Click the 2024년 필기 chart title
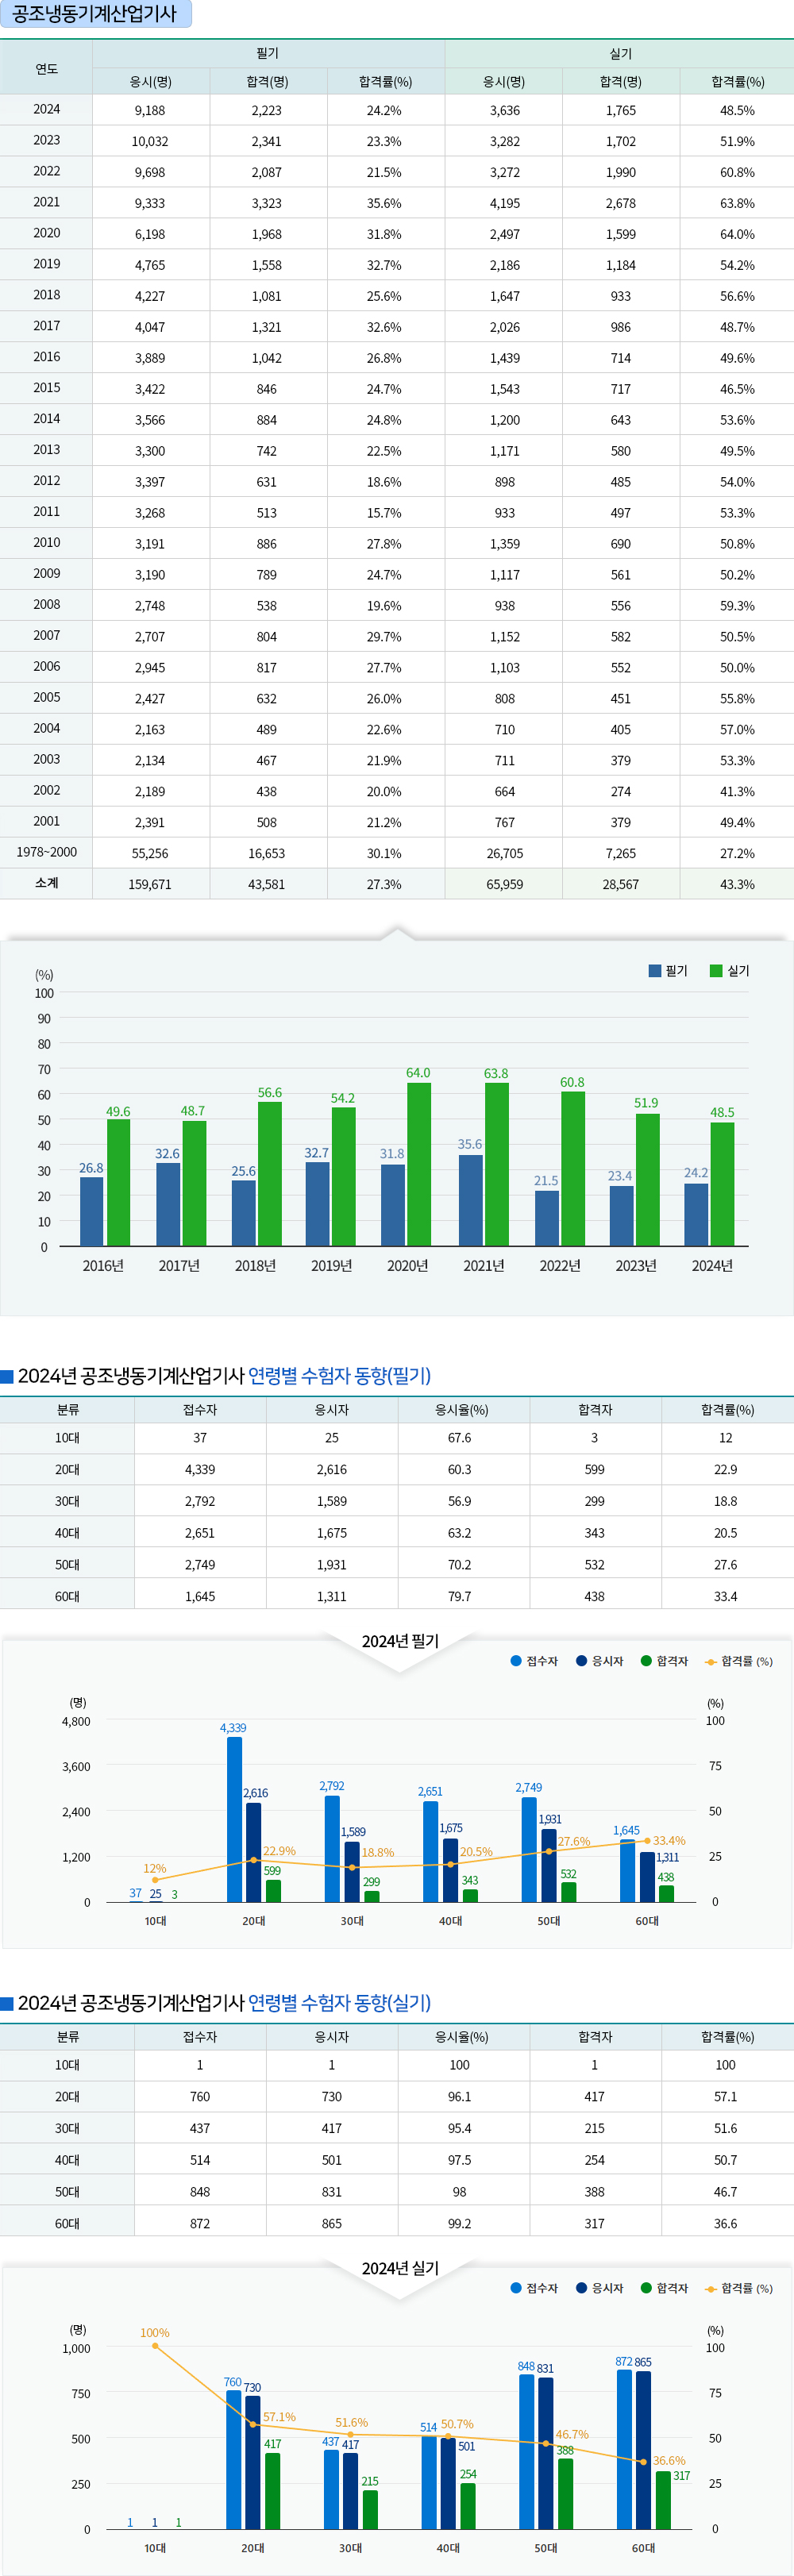 coord(400,1641)
